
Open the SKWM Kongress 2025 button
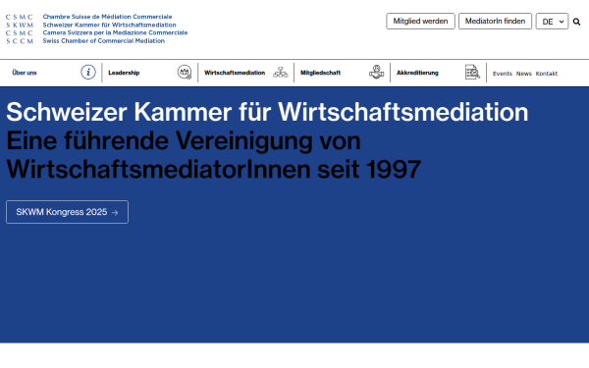pyautogui.click(x=67, y=212)
